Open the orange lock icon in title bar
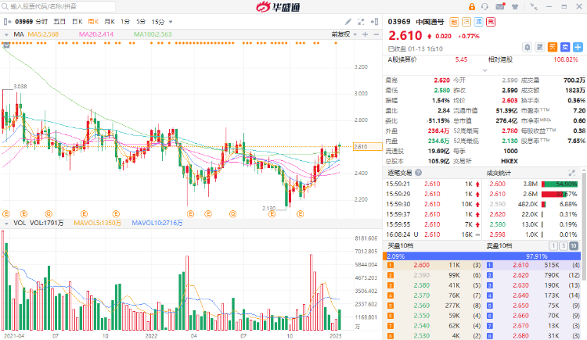The height and width of the screenshot is (340, 587). (472, 7)
